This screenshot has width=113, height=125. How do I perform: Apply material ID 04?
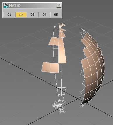44,15
